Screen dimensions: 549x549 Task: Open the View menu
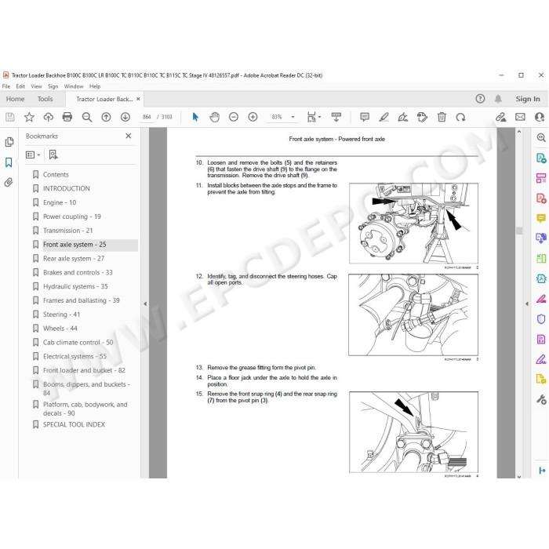click(x=36, y=86)
